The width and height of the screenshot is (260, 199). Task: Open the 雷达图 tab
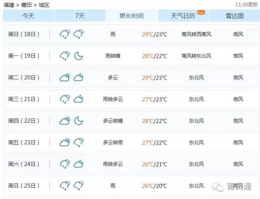point(234,16)
